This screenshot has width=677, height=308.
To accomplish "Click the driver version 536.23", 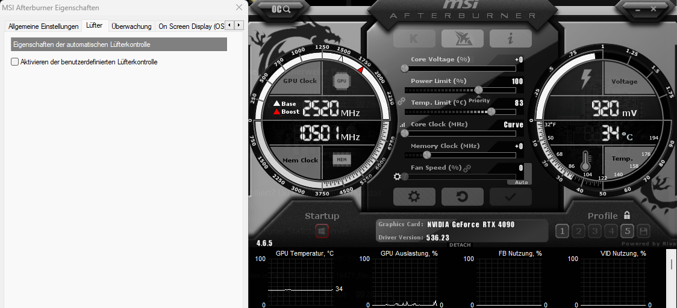I will pyautogui.click(x=438, y=238).
